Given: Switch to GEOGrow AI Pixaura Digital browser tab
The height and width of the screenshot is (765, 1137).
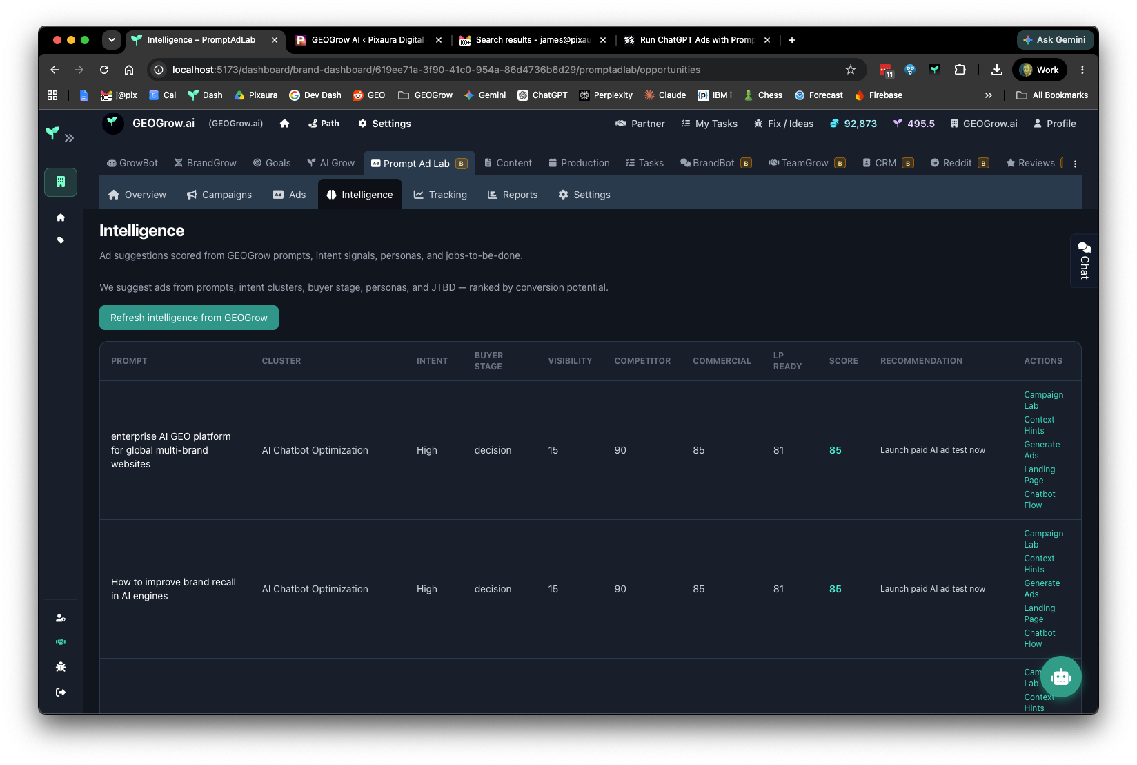Looking at the screenshot, I should pos(368,40).
